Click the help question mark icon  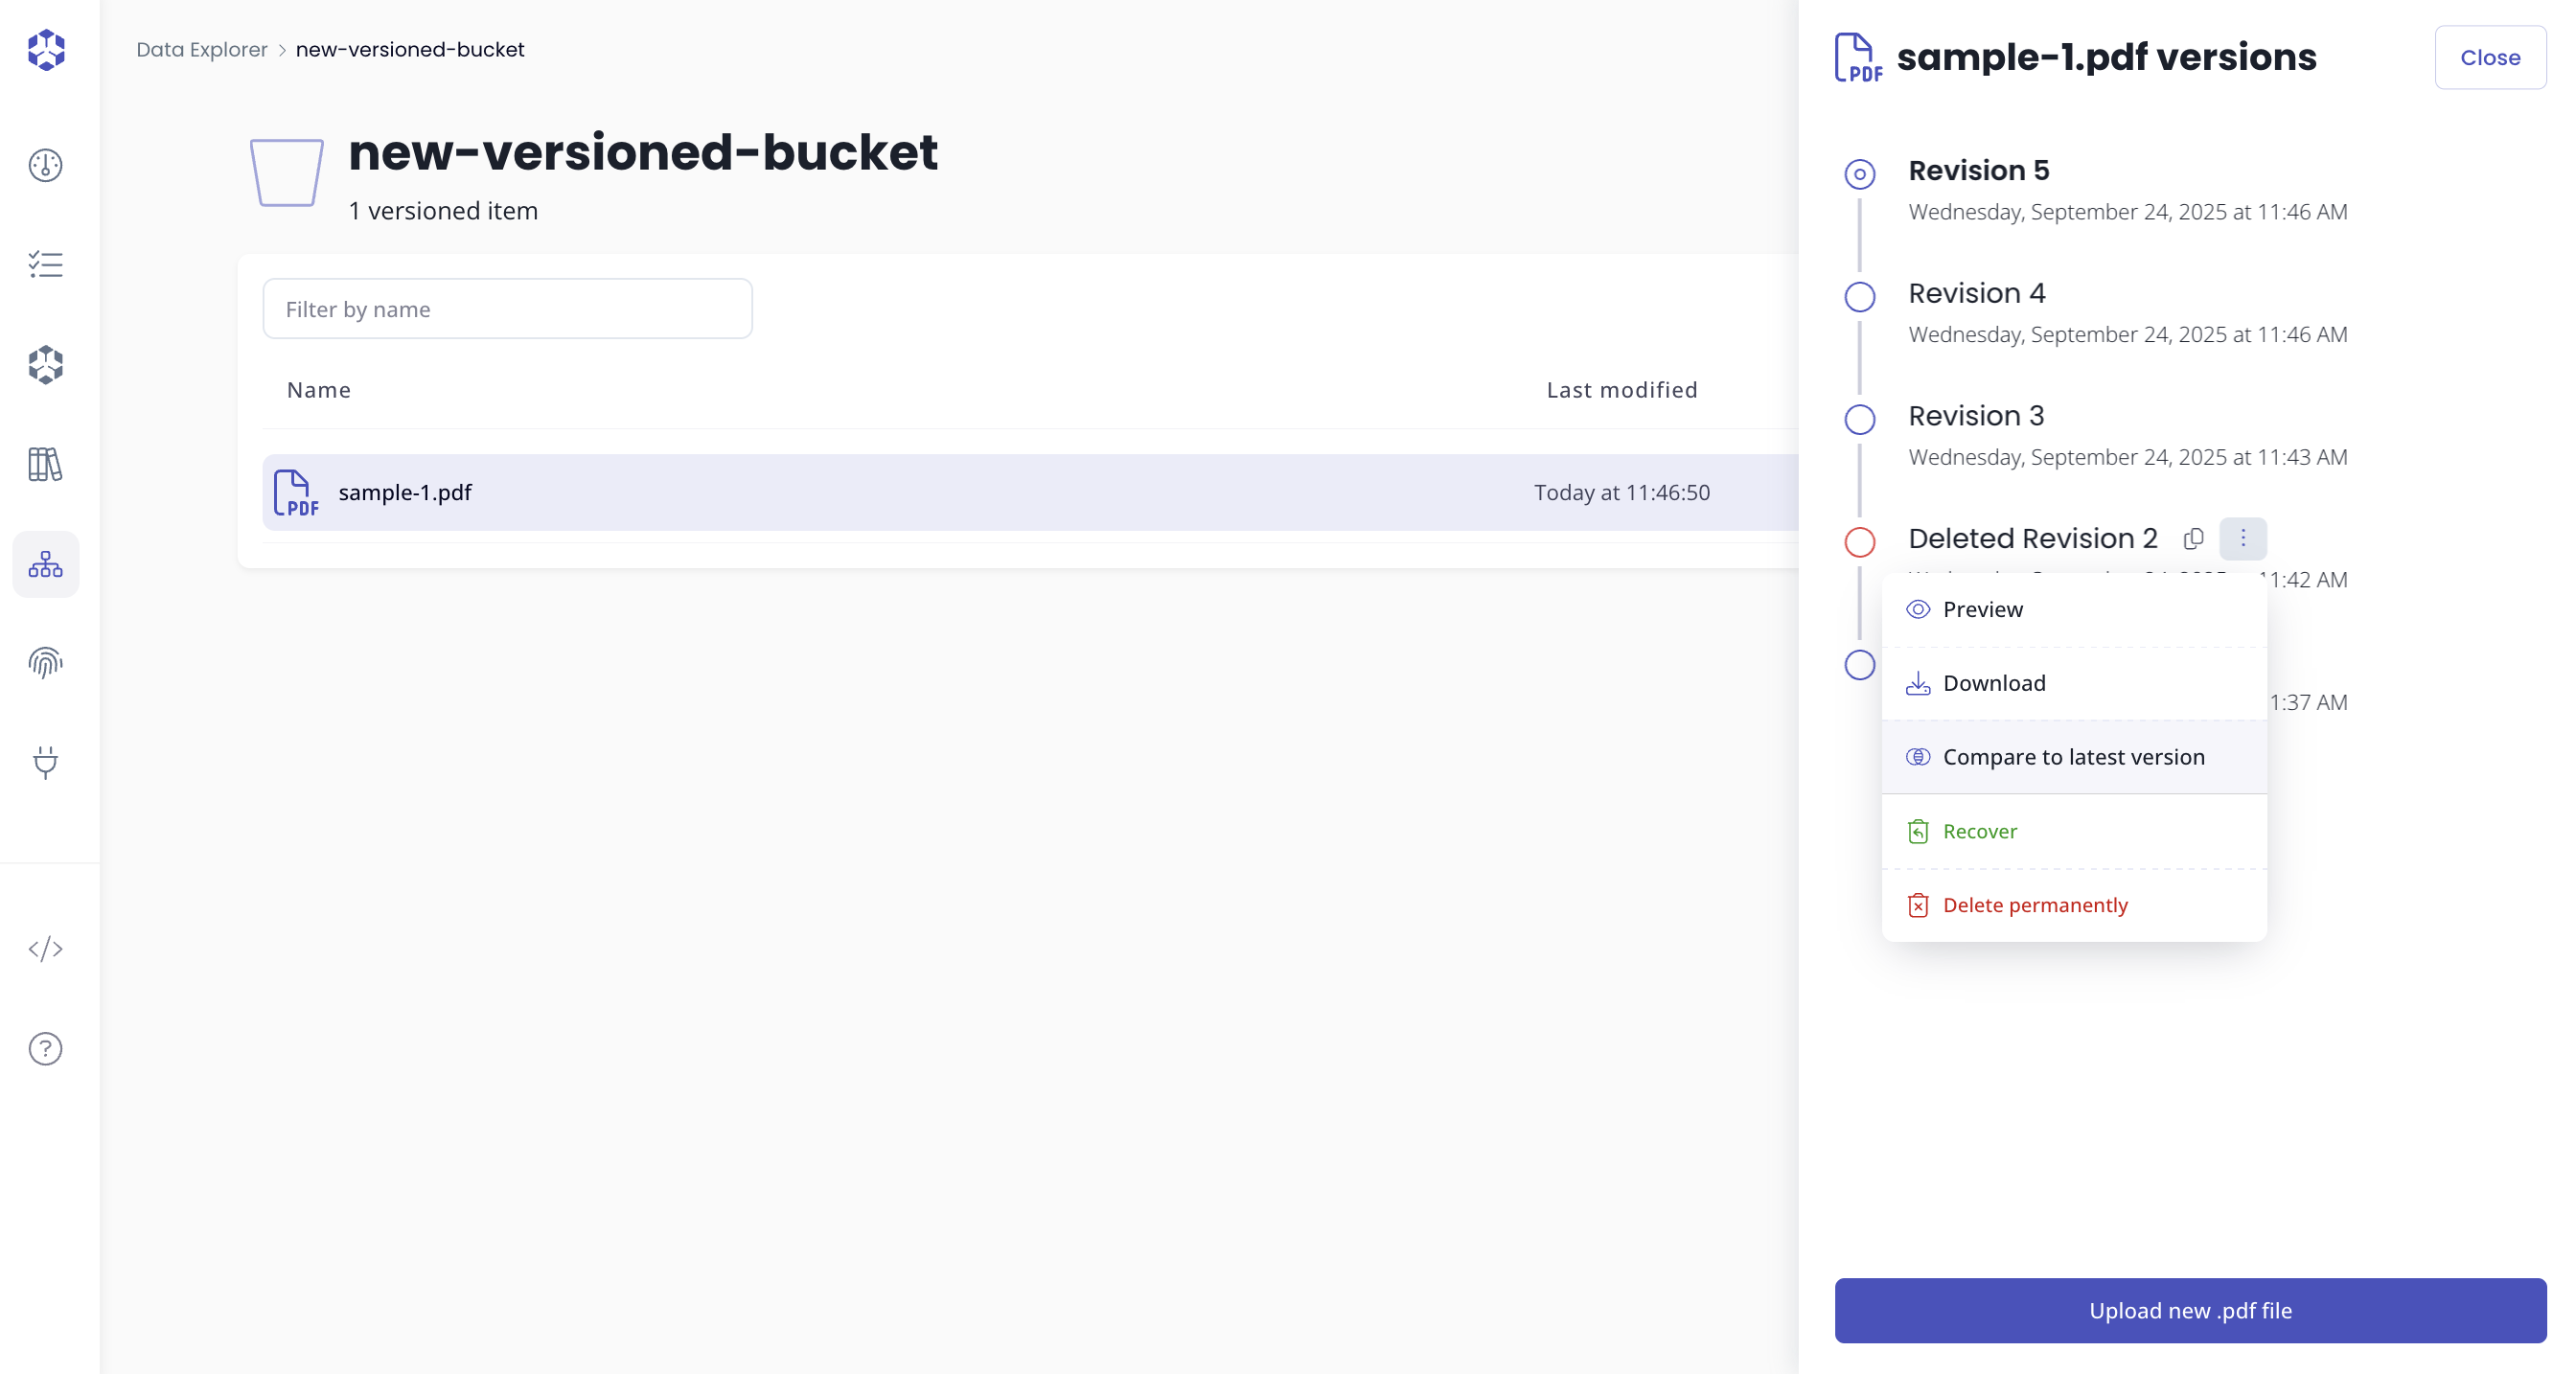(x=46, y=1049)
